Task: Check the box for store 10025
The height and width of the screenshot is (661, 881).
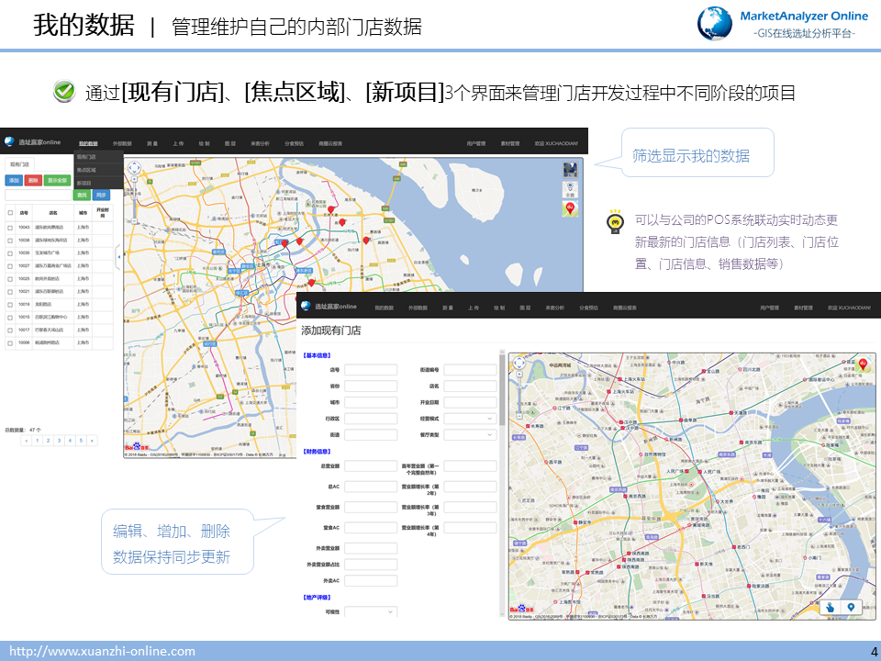Action: coord(10,279)
